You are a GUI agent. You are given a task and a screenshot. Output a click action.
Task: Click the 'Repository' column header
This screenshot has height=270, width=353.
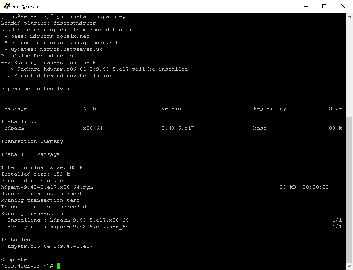270,108
